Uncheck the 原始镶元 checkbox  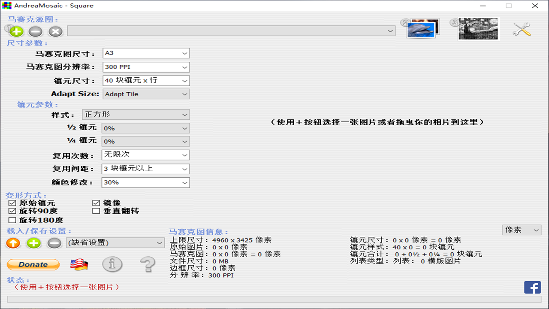tap(12, 203)
